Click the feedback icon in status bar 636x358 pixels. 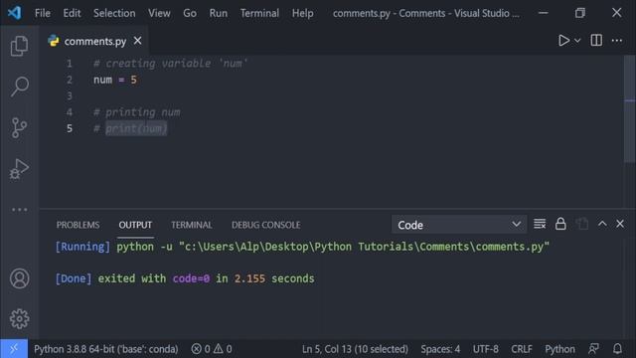(594, 349)
